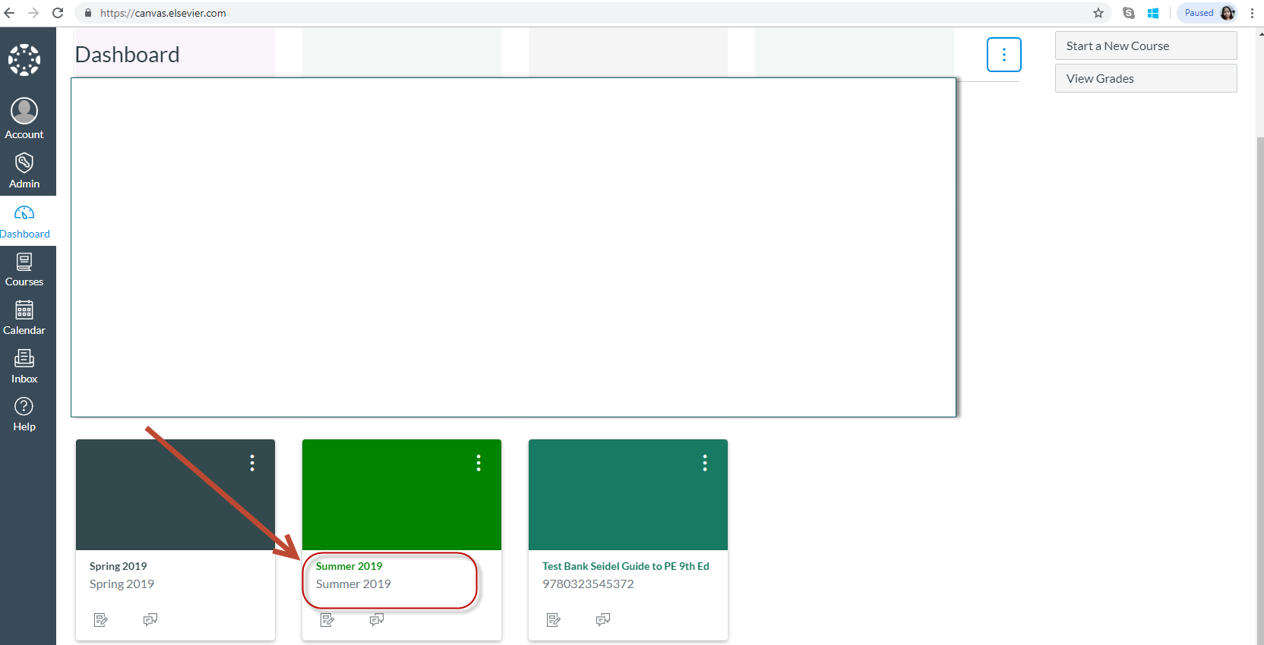
Task: Open the Calendar
Action: tap(24, 319)
